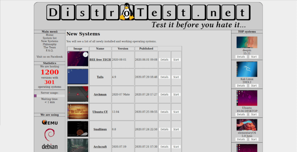297x152 pixels.
Task: Click the Snallinux snail screenshot thumbnail
Action: (x=78, y=129)
